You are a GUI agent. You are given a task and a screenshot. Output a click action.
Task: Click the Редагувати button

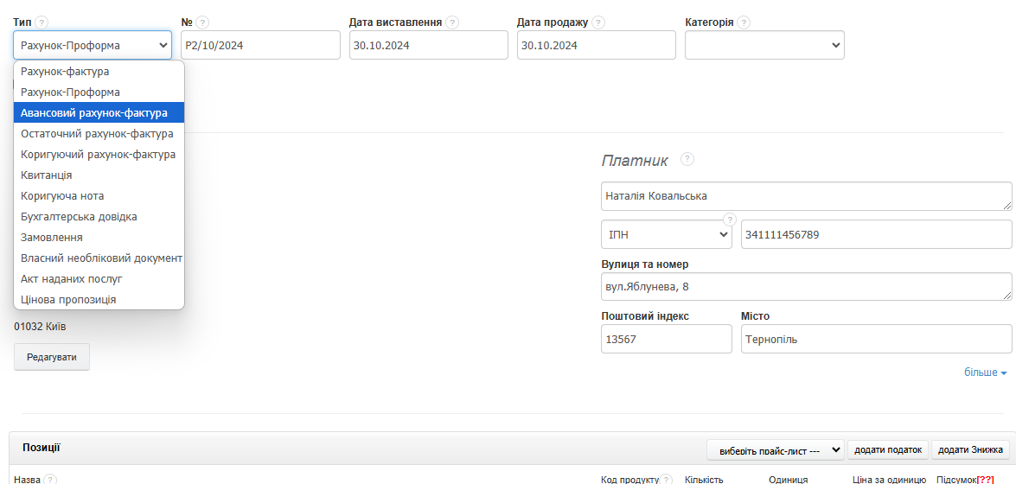[52, 357]
